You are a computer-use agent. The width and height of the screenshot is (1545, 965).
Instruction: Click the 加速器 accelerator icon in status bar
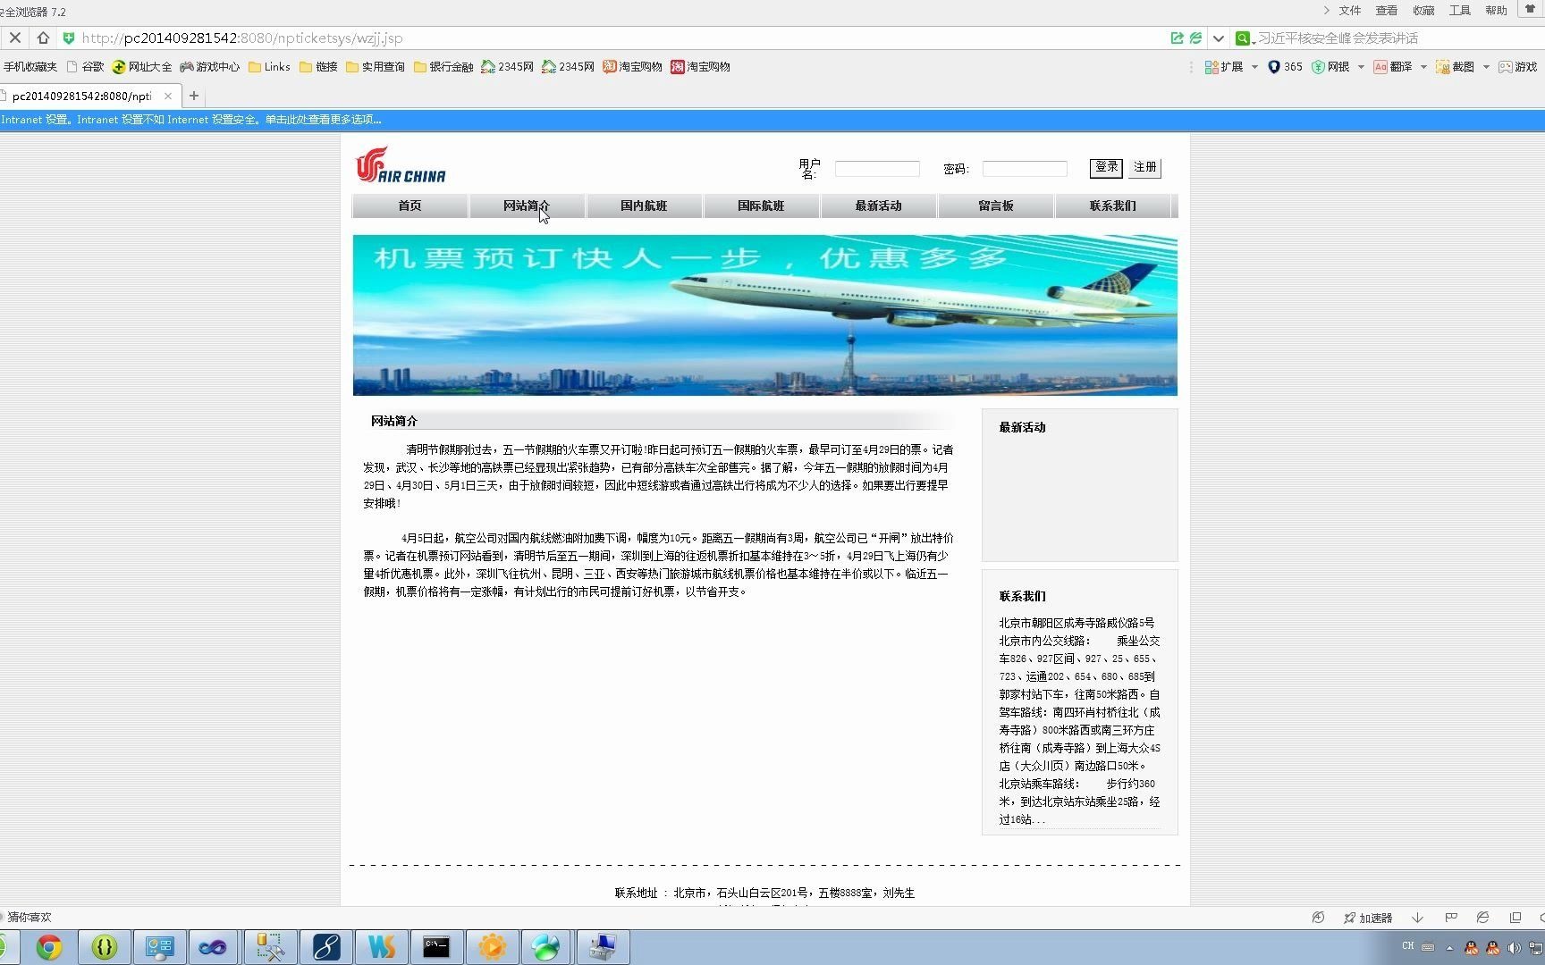(1367, 918)
